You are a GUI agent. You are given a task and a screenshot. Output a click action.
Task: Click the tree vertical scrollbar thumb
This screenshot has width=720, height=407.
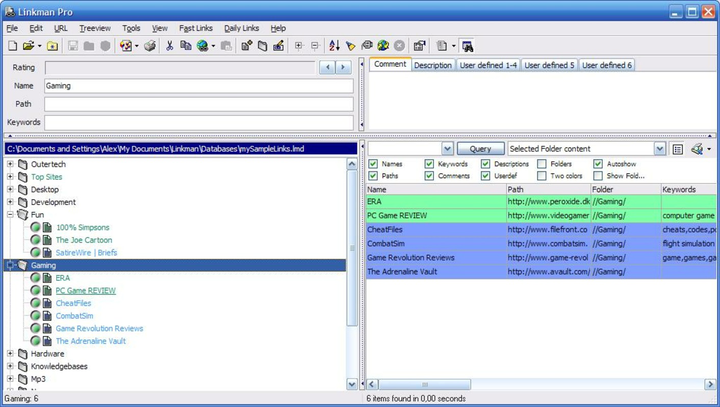[352, 248]
